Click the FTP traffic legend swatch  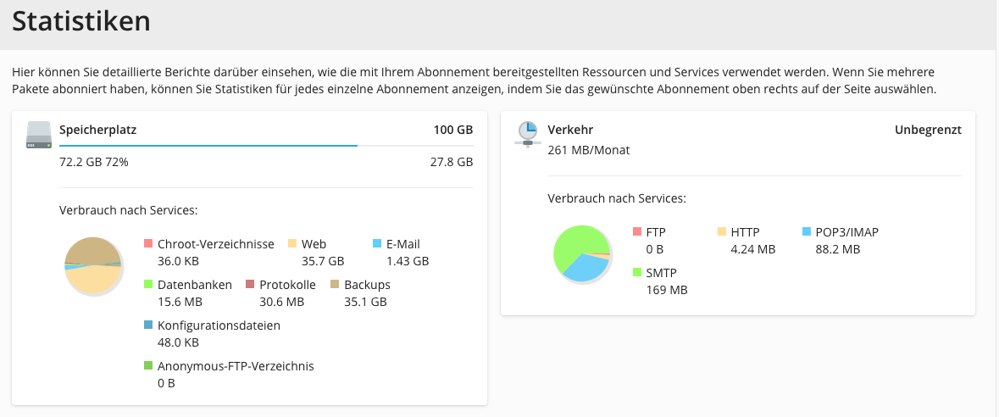(637, 232)
